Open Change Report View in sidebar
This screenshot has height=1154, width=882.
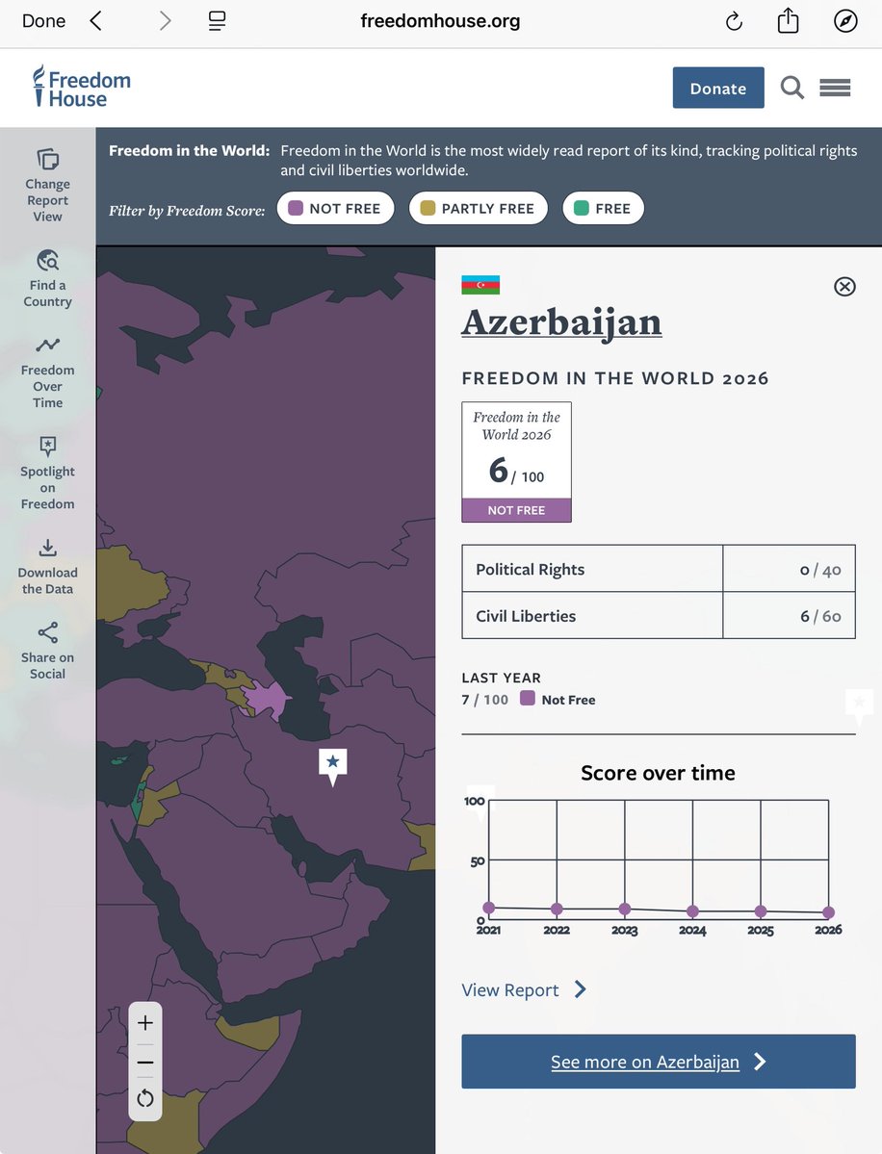[47, 186]
